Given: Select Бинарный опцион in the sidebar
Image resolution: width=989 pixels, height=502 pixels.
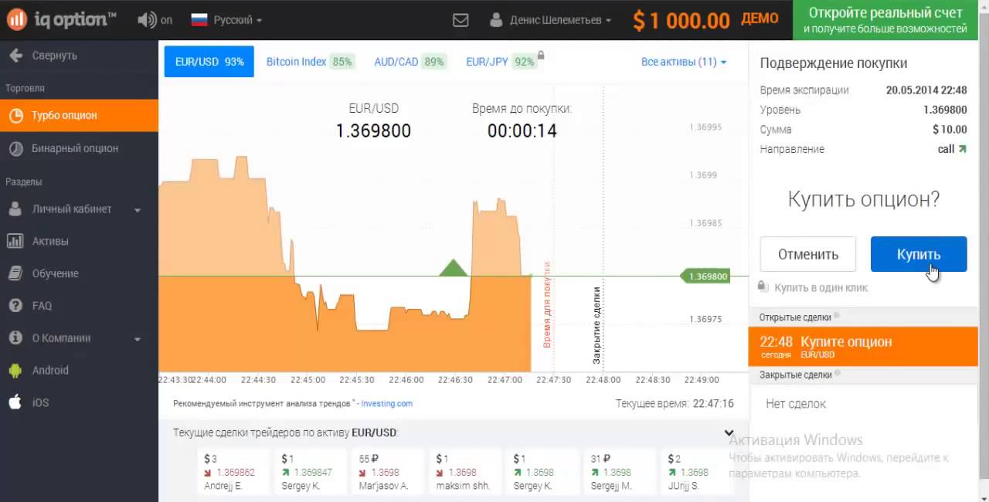Looking at the screenshot, I should (79, 148).
